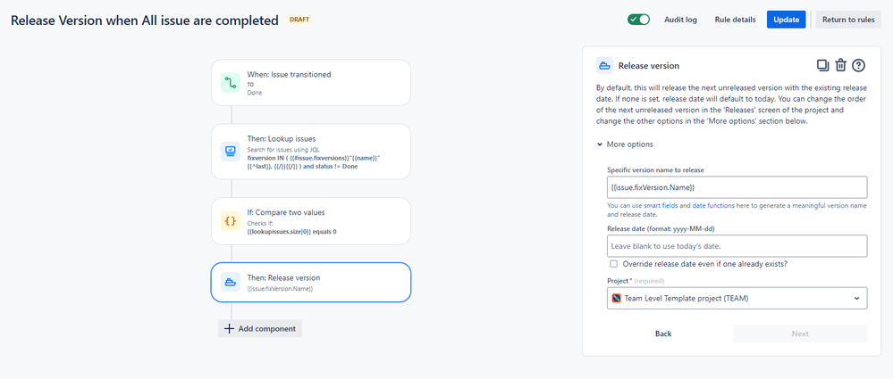
Task: Click the plus icon to add component
Action: (229, 328)
